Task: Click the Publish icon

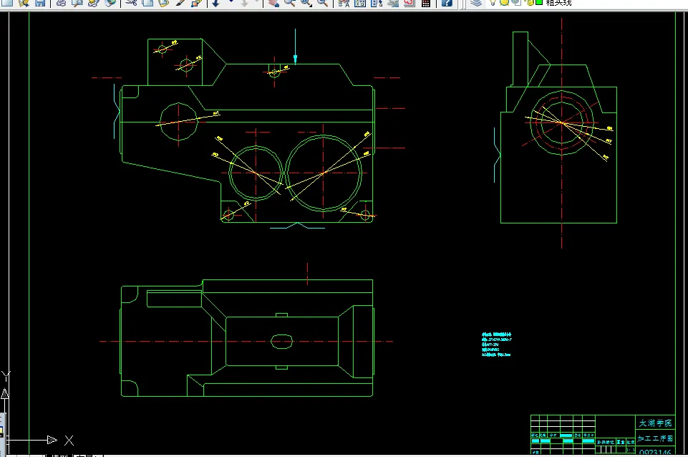Action: [94, 3]
